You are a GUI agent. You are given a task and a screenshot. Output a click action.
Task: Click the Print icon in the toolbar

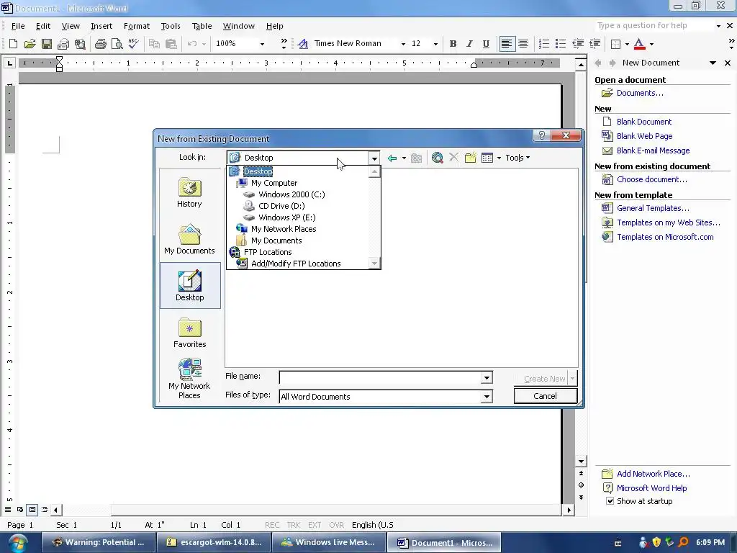click(x=100, y=44)
